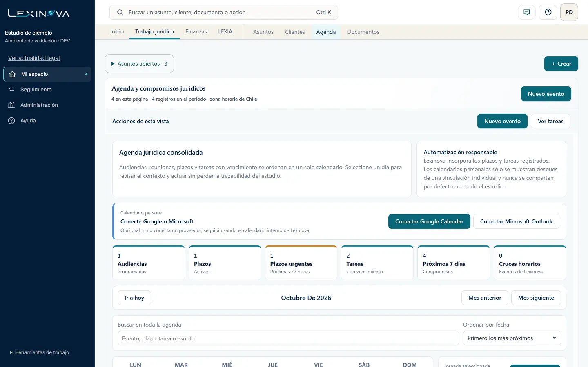The image size is (588, 367).
Task: Select the Agenda sub-tab
Action: tap(326, 32)
